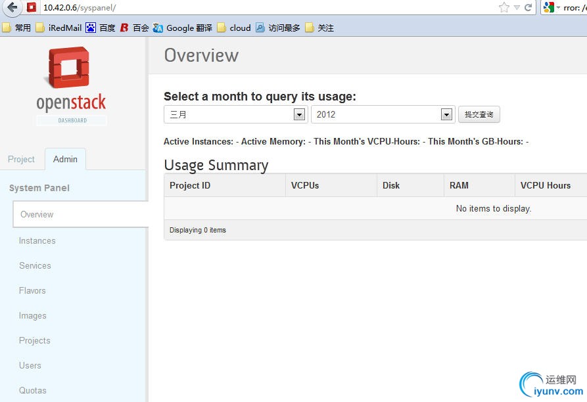Click the 'Displaying 0 items' footer text
Image resolution: width=587 pixels, height=402 pixels.
[x=198, y=230]
